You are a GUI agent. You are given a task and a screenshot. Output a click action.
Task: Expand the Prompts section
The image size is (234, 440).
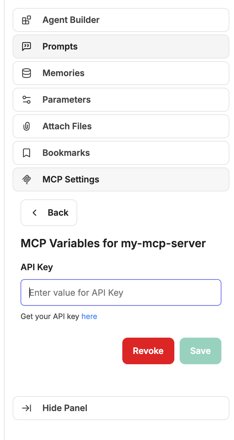point(121,47)
